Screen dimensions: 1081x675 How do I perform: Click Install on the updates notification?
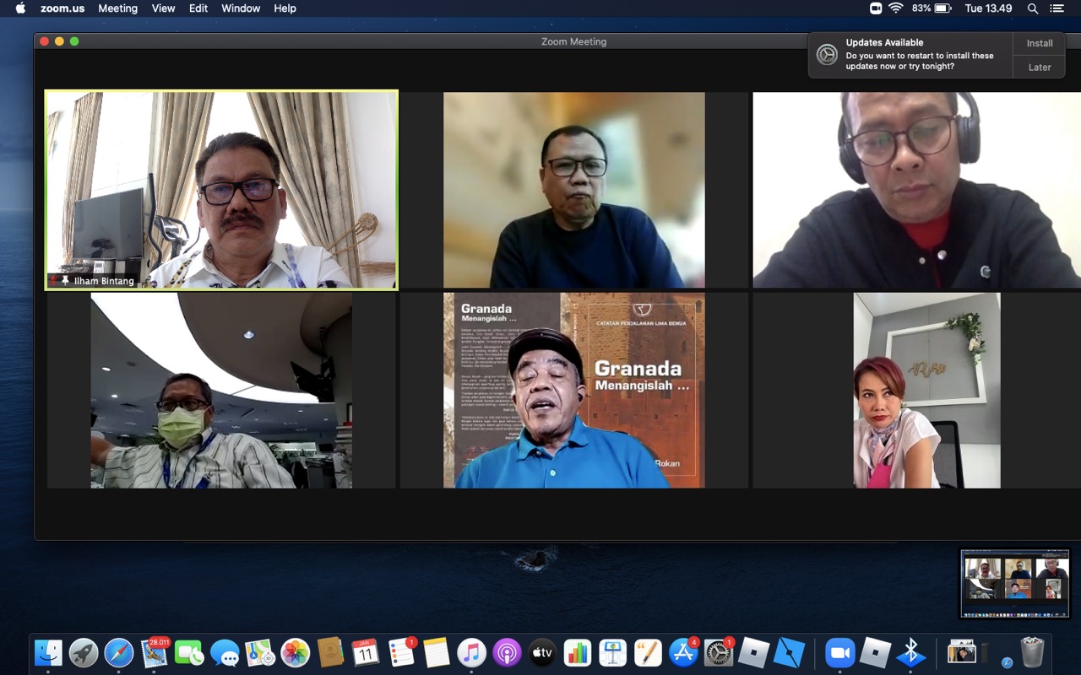[1040, 43]
